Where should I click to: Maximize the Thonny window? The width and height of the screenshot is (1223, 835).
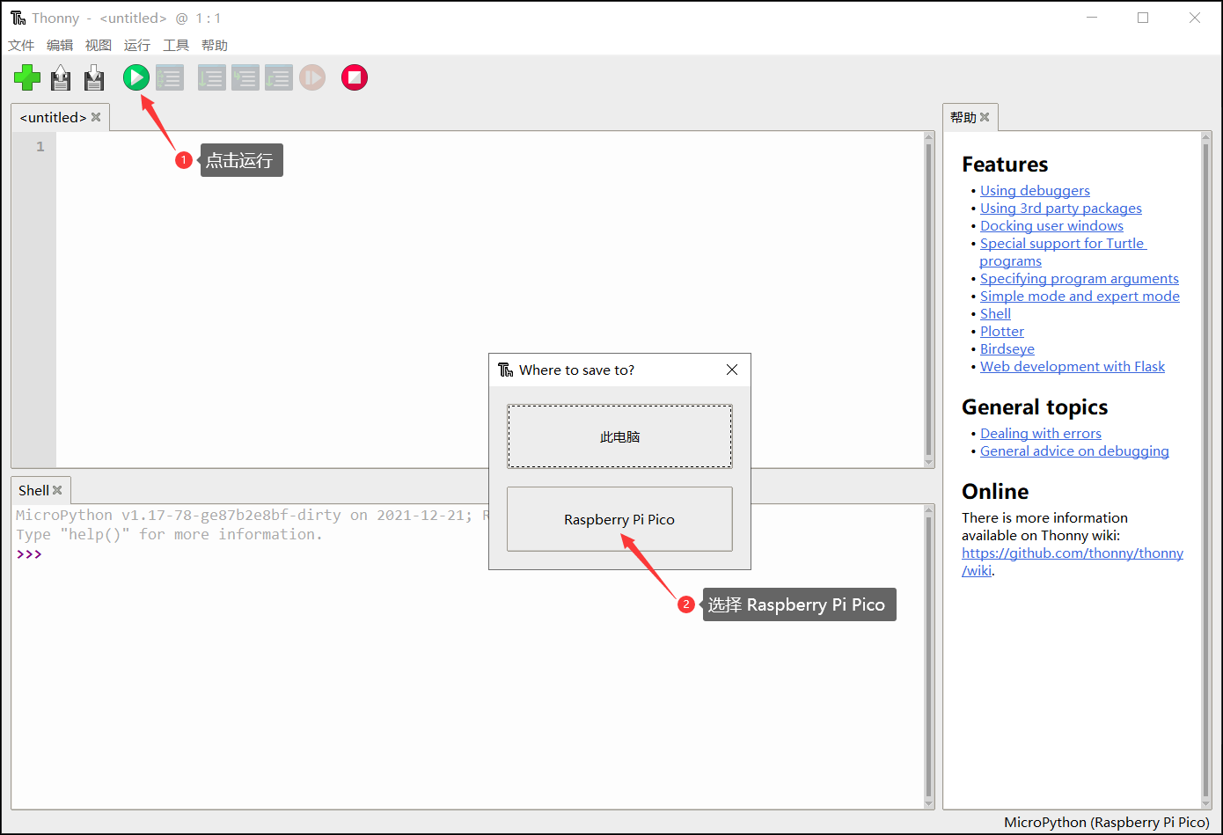[1143, 18]
